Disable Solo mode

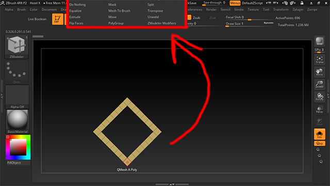click(x=320, y=134)
